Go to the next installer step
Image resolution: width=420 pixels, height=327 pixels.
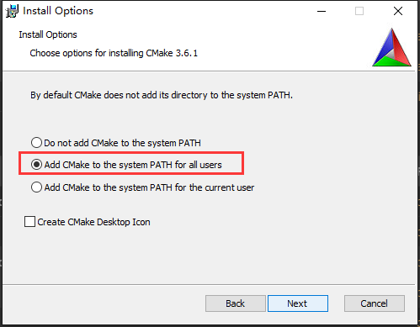click(x=298, y=303)
